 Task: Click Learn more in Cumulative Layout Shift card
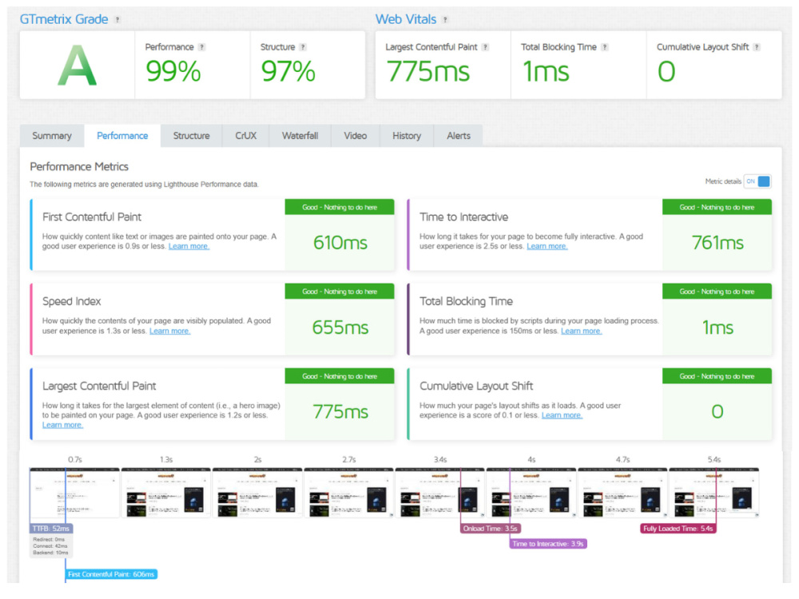click(562, 415)
